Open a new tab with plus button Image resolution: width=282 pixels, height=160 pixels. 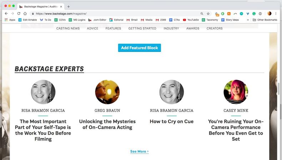tap(69, 6)
